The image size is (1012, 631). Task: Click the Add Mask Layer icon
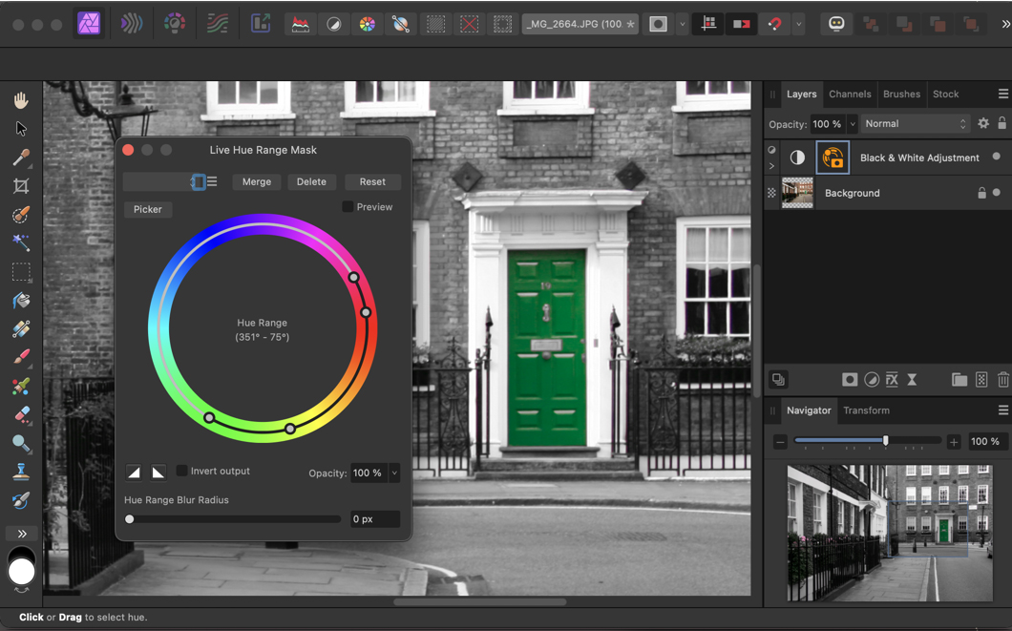click(849, 380)
